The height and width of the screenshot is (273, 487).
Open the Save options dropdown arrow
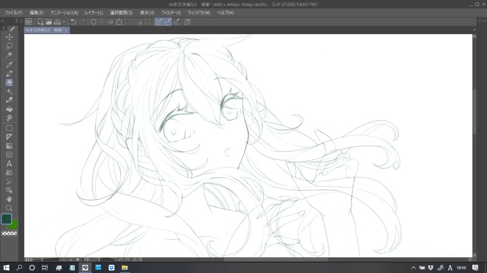64,22
